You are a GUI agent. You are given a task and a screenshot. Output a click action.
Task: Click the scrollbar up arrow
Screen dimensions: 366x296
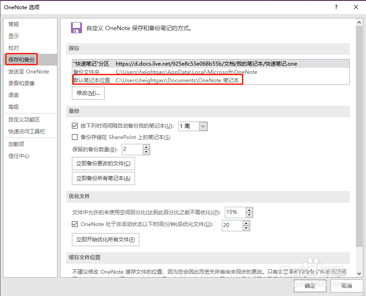(359, 23)
